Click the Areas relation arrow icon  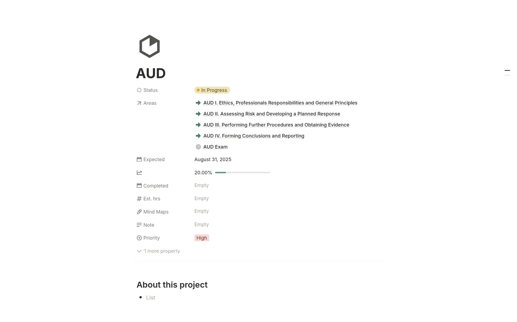pyautogui.click(x=139, y=103)
